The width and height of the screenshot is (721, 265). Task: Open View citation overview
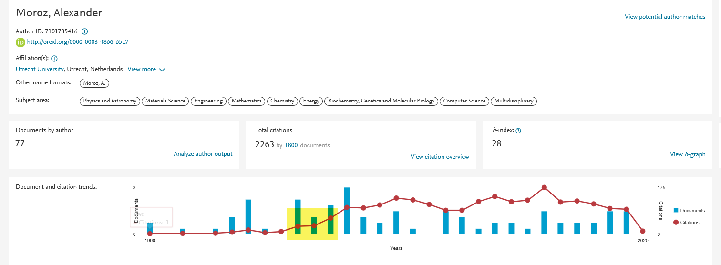[440, 157]
